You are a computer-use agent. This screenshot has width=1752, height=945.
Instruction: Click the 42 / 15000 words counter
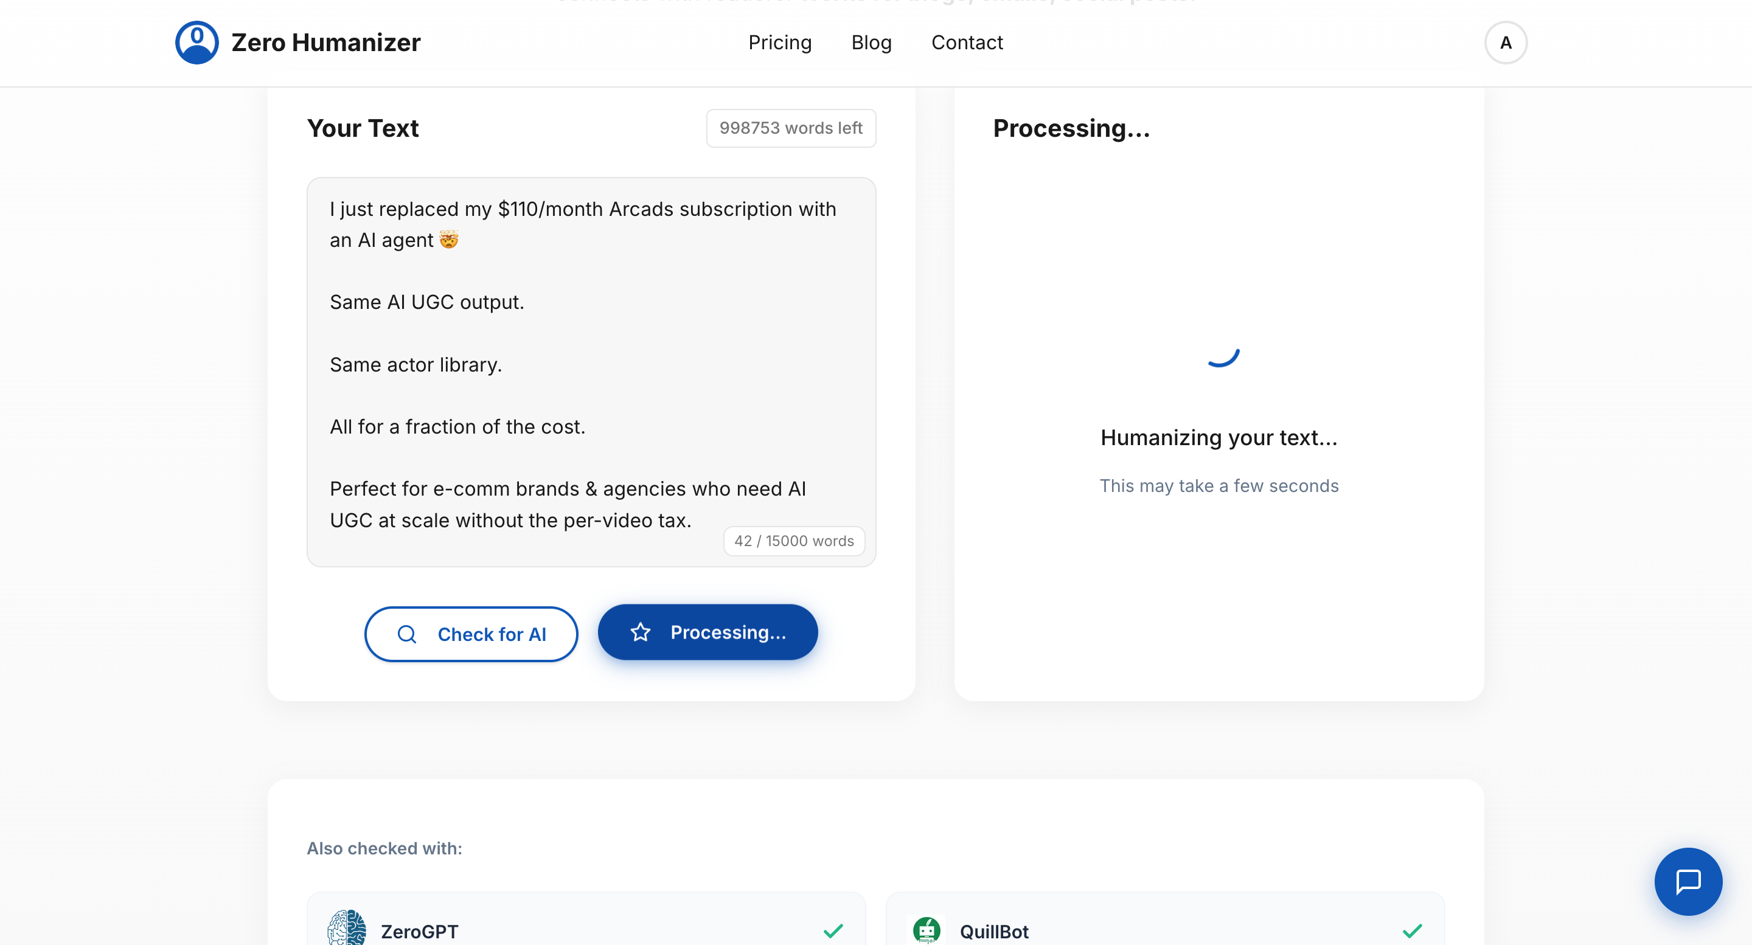[793, 541]
